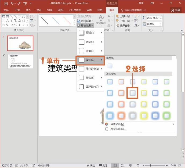
Task: Open the quick access toolbar customize arrow
Action: pyautogui.click(x=31, y=4)
